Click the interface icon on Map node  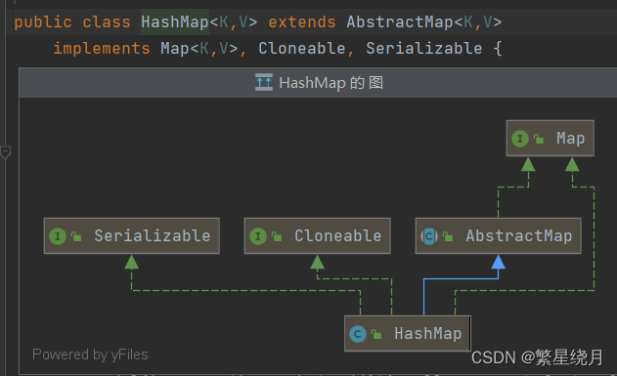(x=520, y=139)
